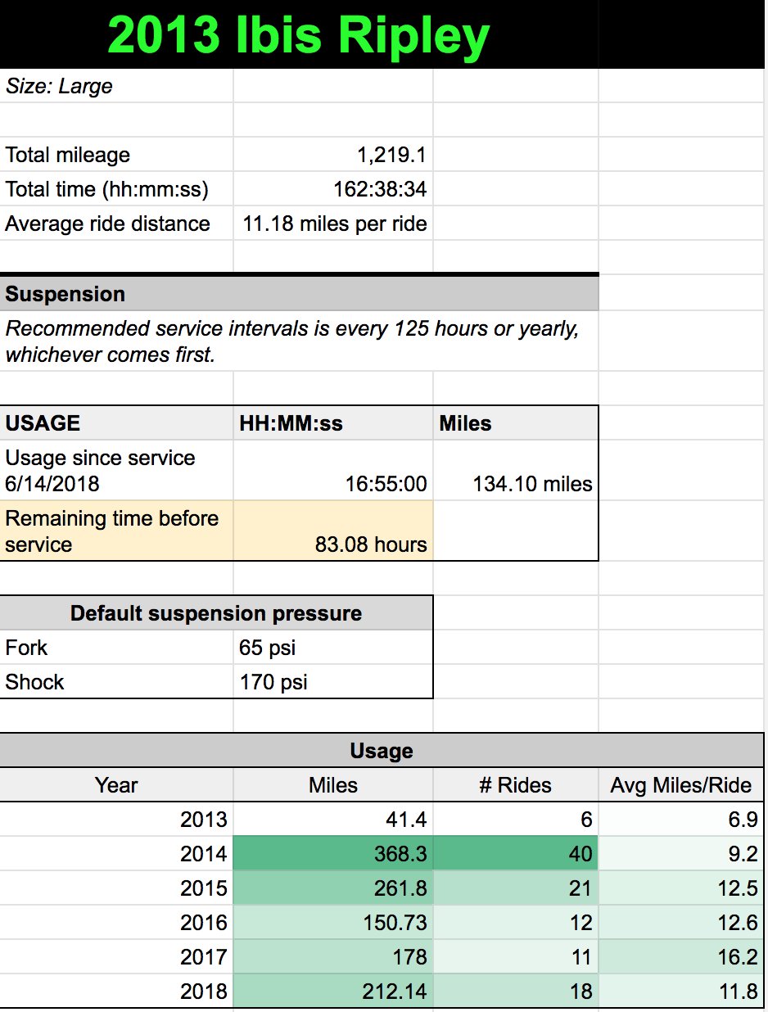Click the 2015 average value "12.5"
Image resolution: width=768 pixels, height=1012 pixels.
681,888
